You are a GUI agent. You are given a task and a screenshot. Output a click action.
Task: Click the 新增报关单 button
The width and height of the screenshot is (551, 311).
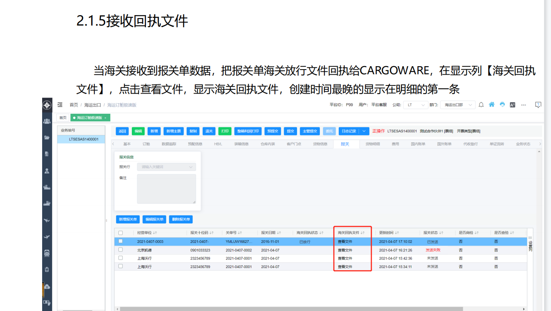pyautogui.click(x=128, y=219)
